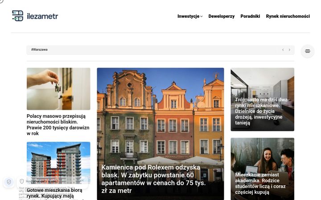The width and height of the screenshot is (321, 200).
Task: Go to the Poradniki section
Action: (250, 16)
